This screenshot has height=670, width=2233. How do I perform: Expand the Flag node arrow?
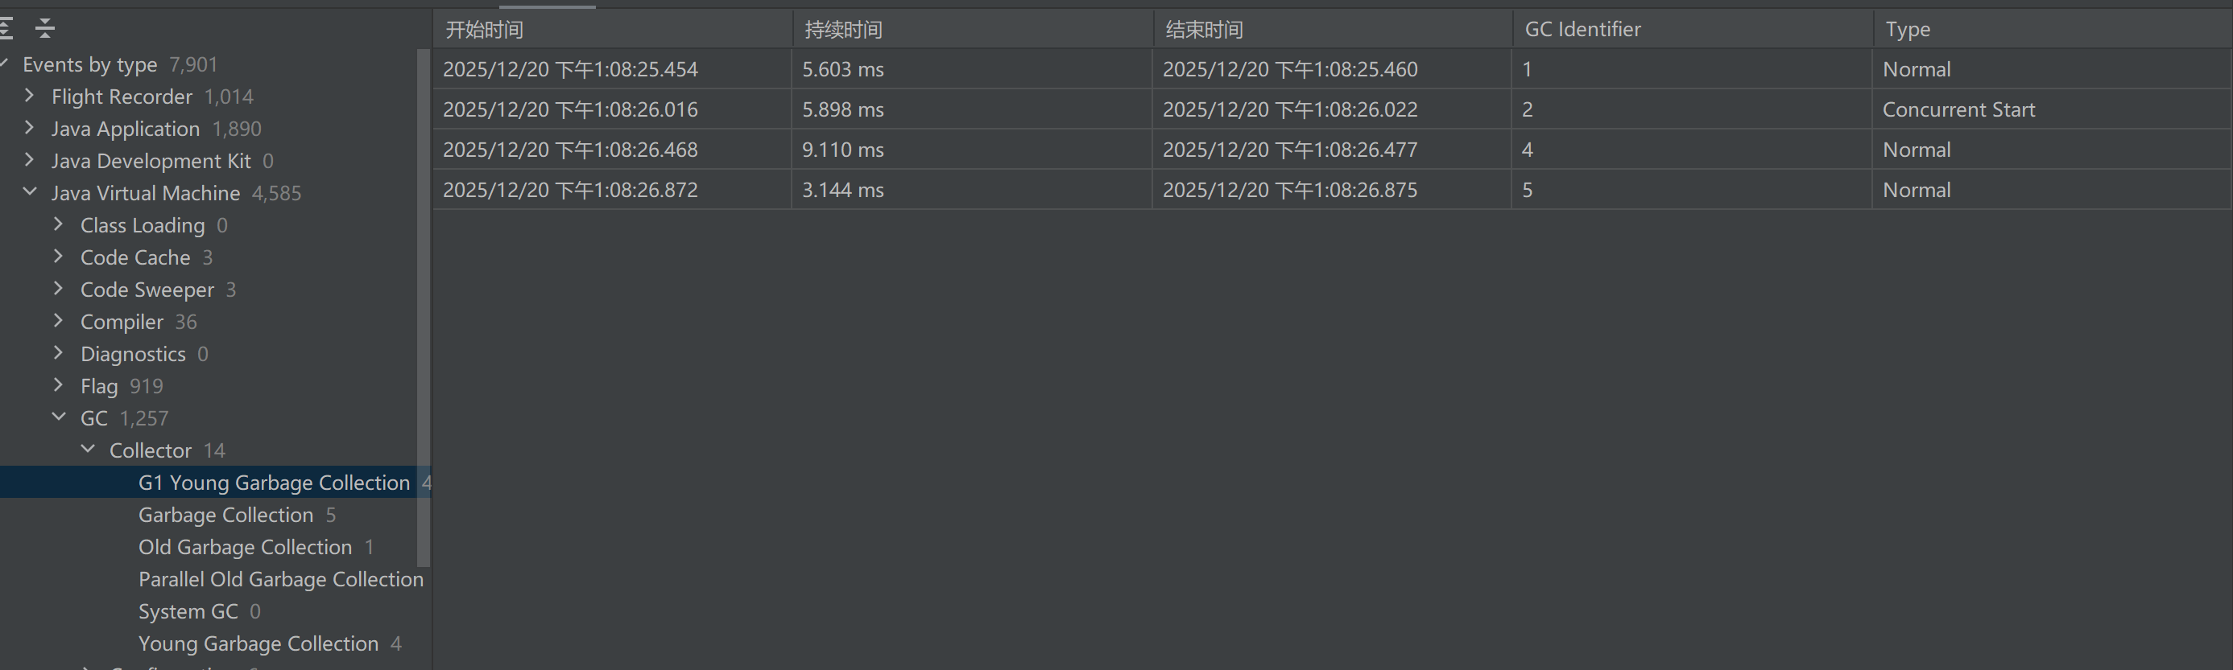(x=59, y=384)
